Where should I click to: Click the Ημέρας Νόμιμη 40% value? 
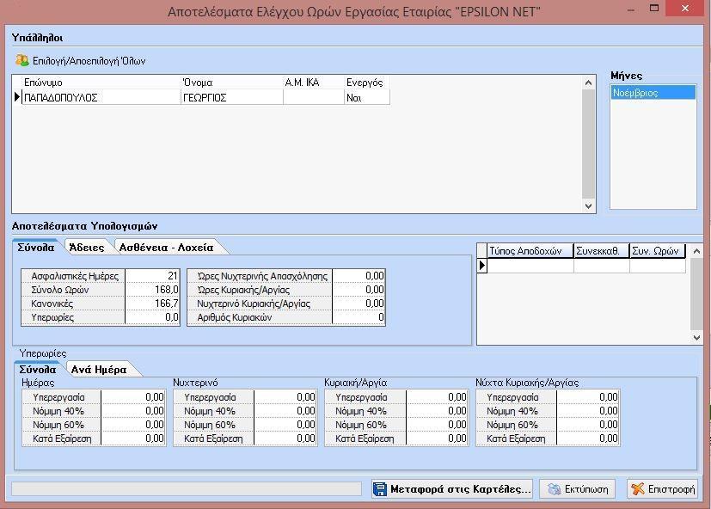point(133,411)
